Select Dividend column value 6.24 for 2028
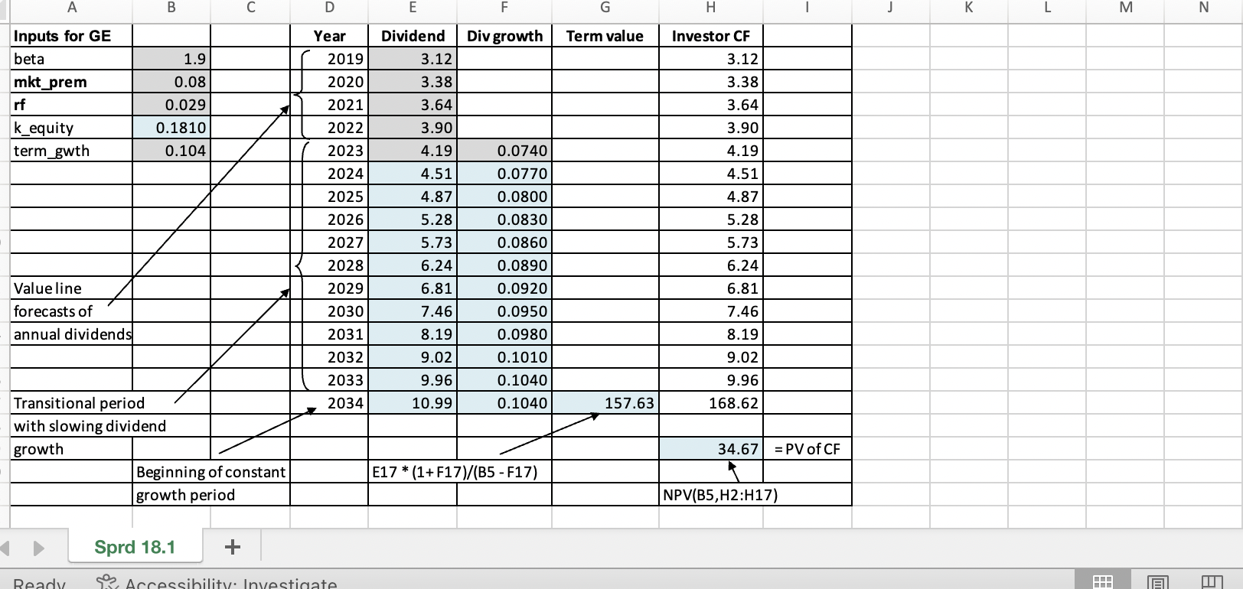 coord(413,265)
